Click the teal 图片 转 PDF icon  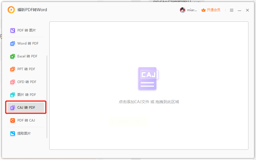point(12,95)
